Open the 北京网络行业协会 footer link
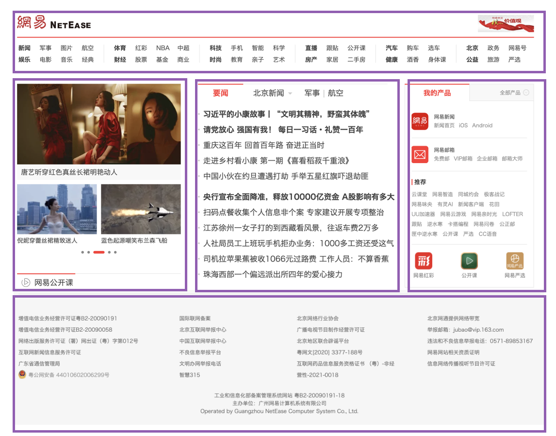556x436 pixels. [317, 319]
